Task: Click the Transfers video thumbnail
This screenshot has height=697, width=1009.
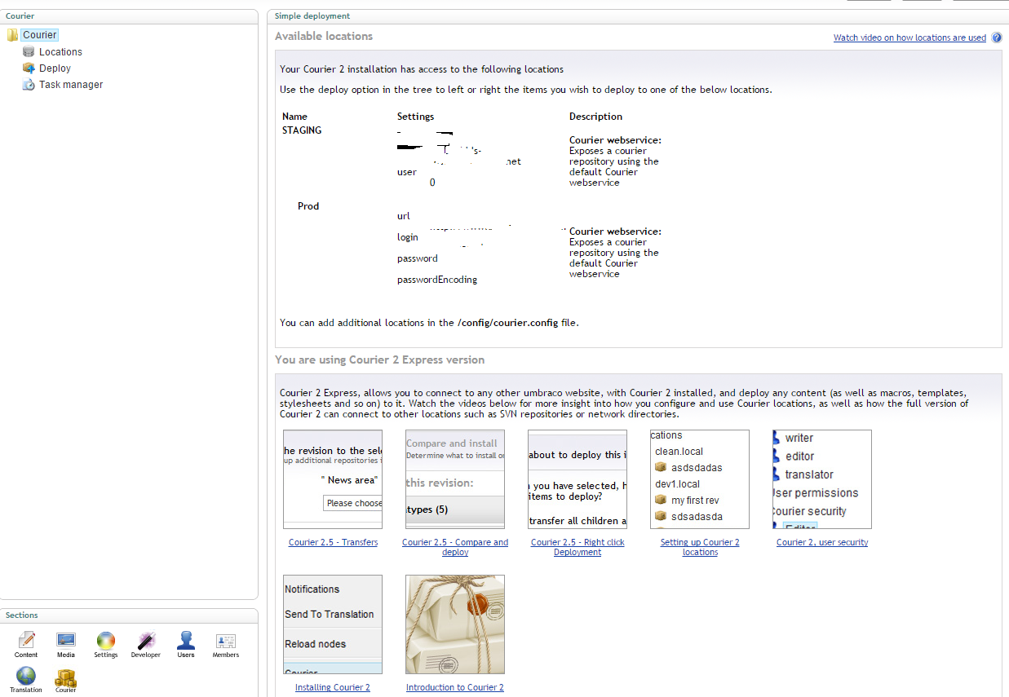Action: (x=333, y=479)
